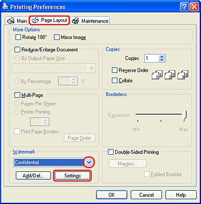Click the Add/Del... watermark button

pyautogui.click(x=33, y=176)
